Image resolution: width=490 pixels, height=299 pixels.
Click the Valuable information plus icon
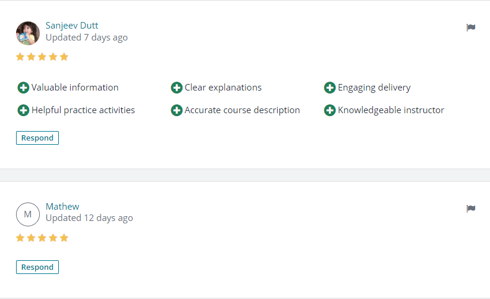pos(23,88)
